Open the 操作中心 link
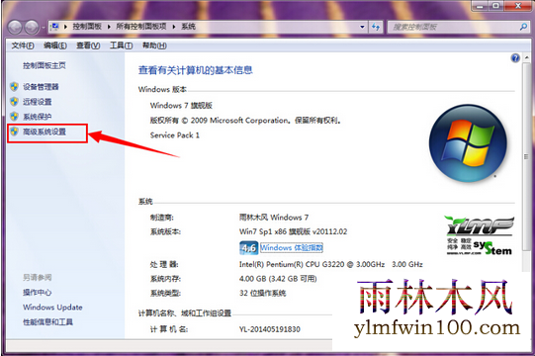Screen dimensions: 535x356 38,292
